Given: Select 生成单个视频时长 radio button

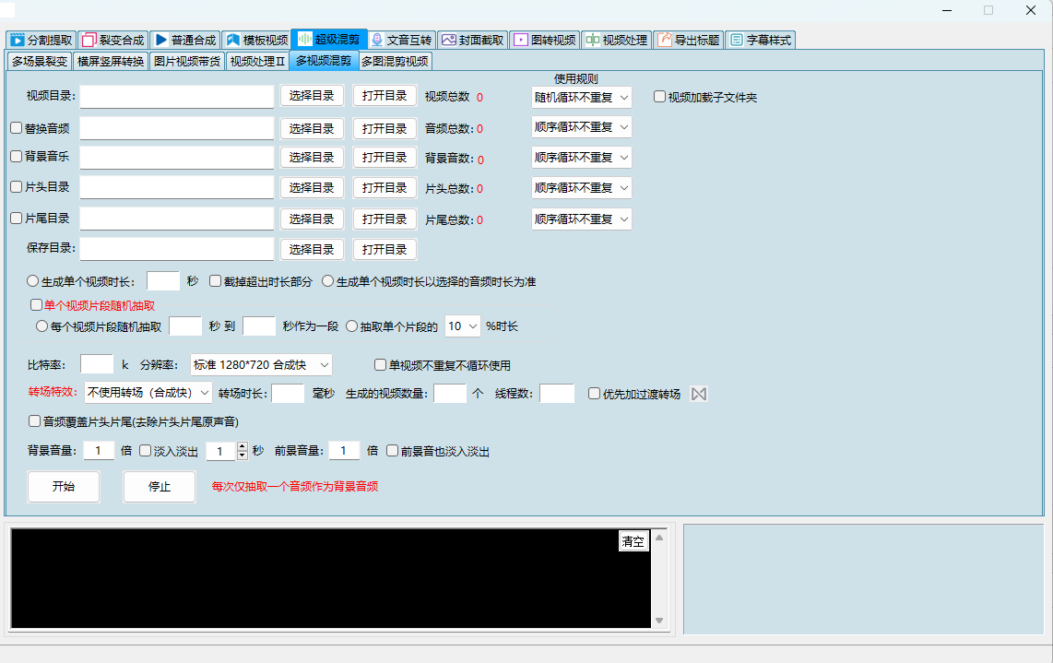Looking at the screenshot, I should tap(31, 281).
